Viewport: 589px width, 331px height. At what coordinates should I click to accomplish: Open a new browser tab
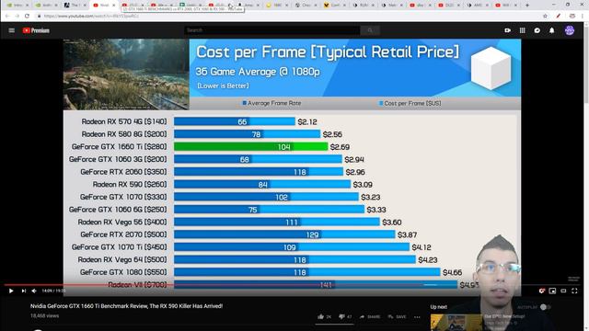(x=527, y=6)
